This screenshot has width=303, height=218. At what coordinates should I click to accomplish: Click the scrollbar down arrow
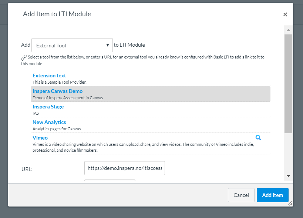click(288, 176)
